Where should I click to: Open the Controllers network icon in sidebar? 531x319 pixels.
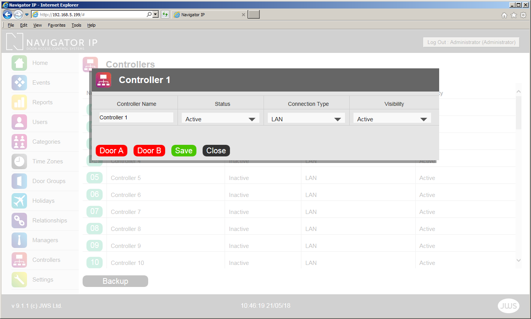coord(19,260)
